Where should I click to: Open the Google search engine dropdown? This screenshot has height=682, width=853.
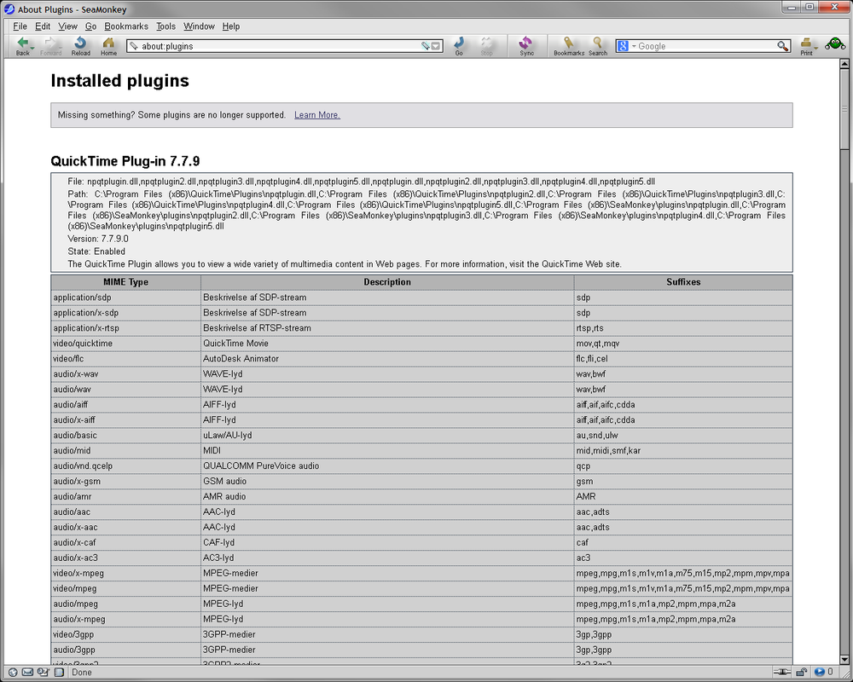tap(634, 46)
